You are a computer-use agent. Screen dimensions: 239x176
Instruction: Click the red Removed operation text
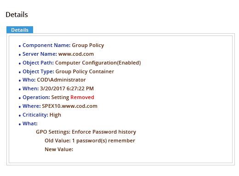coord(82,97)
